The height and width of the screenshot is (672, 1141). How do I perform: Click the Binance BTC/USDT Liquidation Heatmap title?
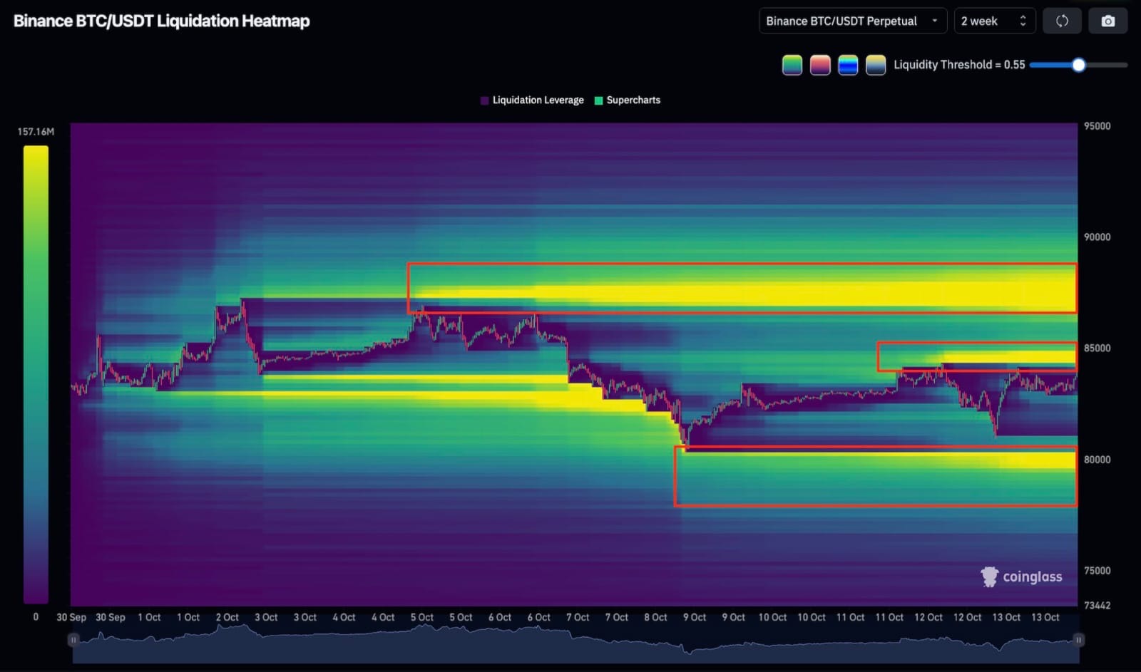[162, 21]
